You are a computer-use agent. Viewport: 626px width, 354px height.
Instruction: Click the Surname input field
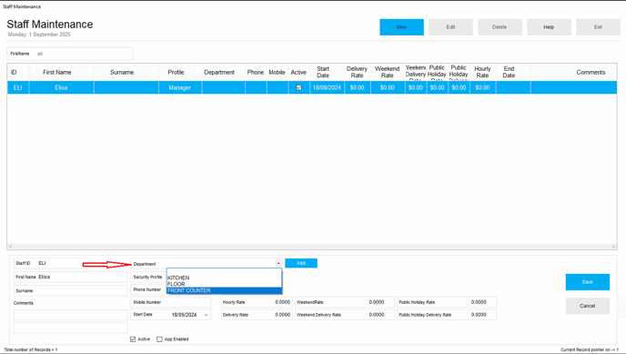(71, 290)
